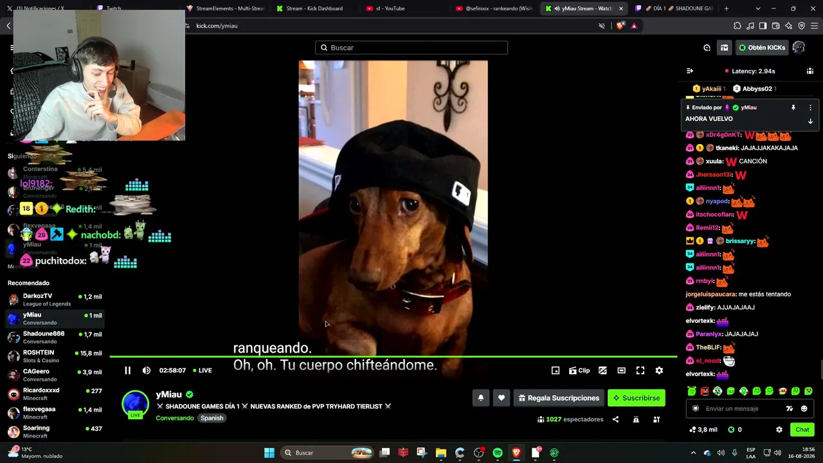Click Regala Suscripciones button
823x463 pixels.
click(x=558, y=398)
